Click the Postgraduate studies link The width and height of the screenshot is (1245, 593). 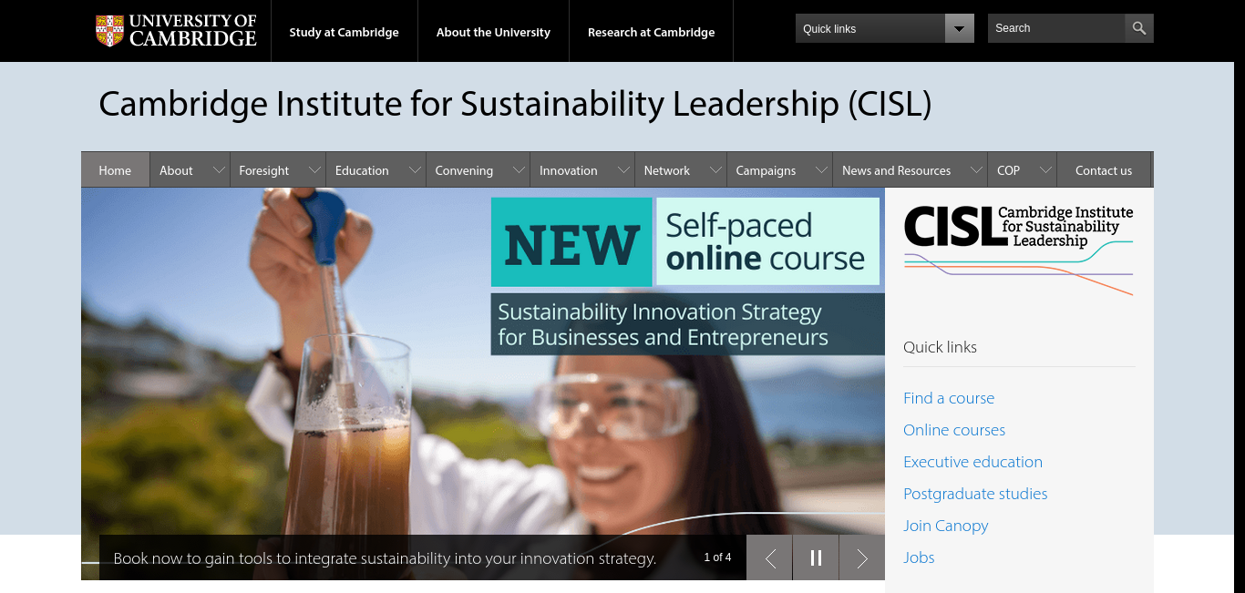click(975, 494)
